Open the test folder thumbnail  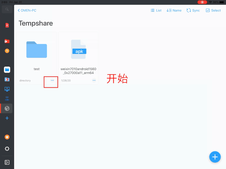pos(37,50)
